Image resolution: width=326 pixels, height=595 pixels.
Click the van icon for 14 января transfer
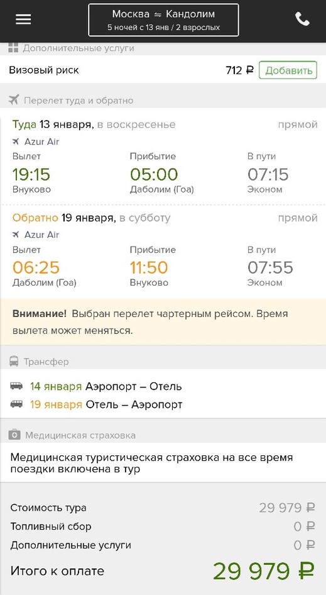pos(16,386)
